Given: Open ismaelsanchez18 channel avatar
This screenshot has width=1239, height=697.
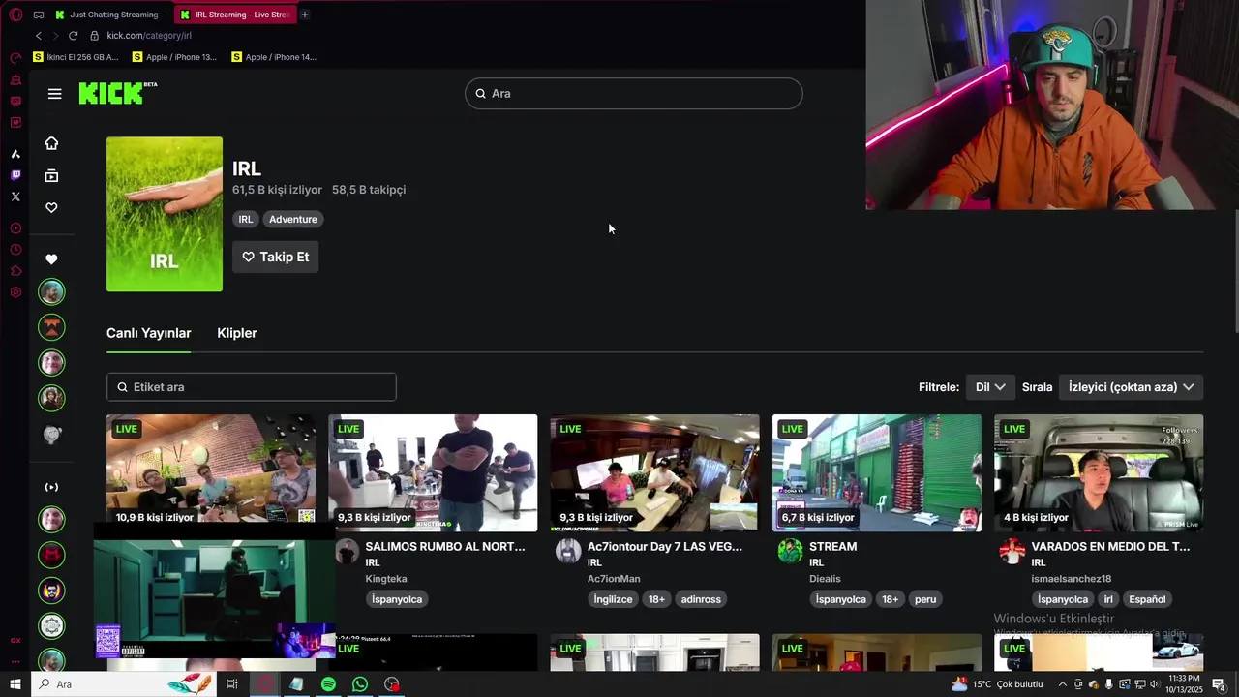Looking at the screenshot, I should [1012, 552].
